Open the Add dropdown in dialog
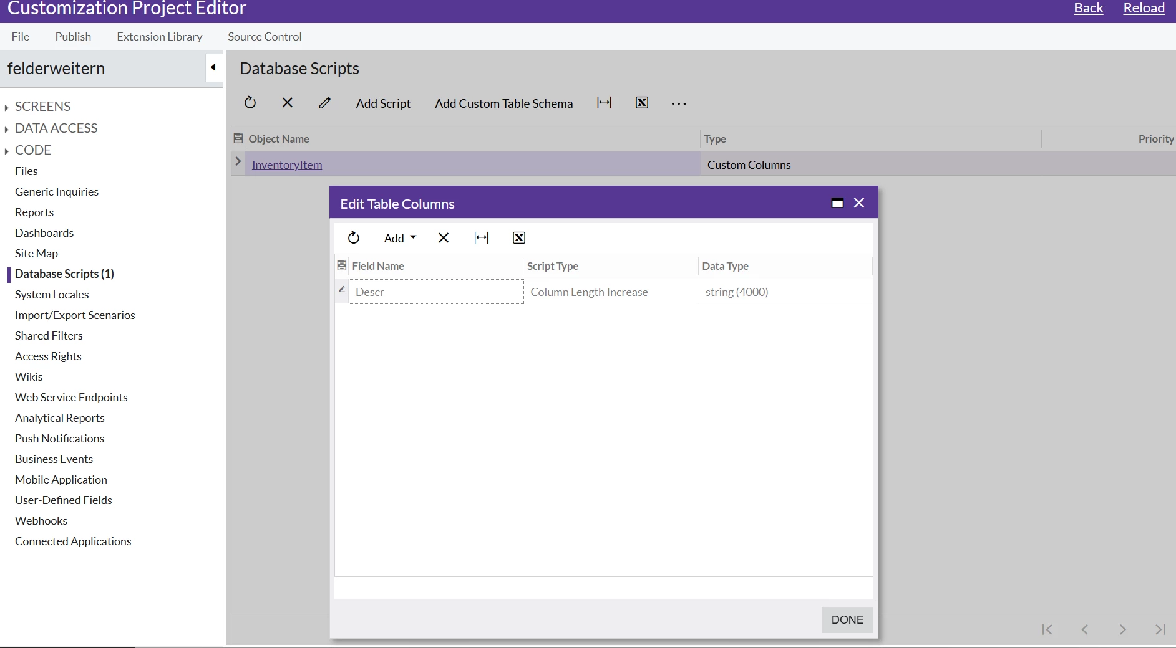 click(x=401, y=238)
